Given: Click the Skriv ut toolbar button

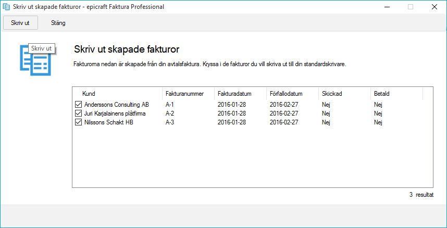Looking at the screenshot, I should click(20, 23).
